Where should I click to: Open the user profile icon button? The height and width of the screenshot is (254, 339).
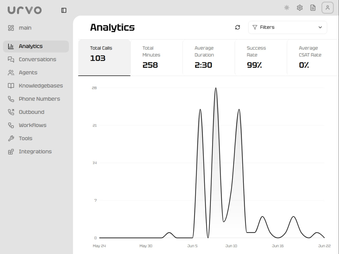coord(327,8)
